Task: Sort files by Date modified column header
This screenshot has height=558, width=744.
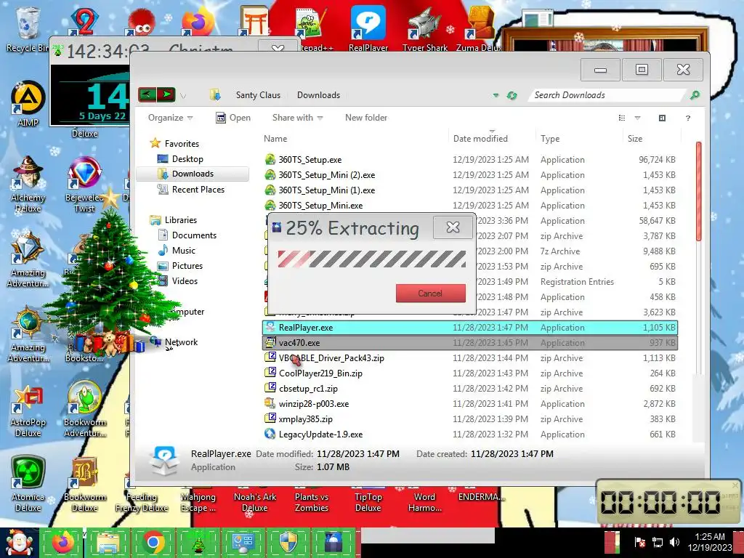Action: tap(492, 139)
